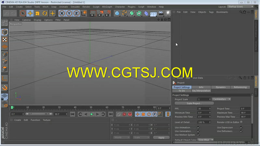Toggle X-axis lock
The height and width of the screenshot is (146, 260).
coord(62,13)
